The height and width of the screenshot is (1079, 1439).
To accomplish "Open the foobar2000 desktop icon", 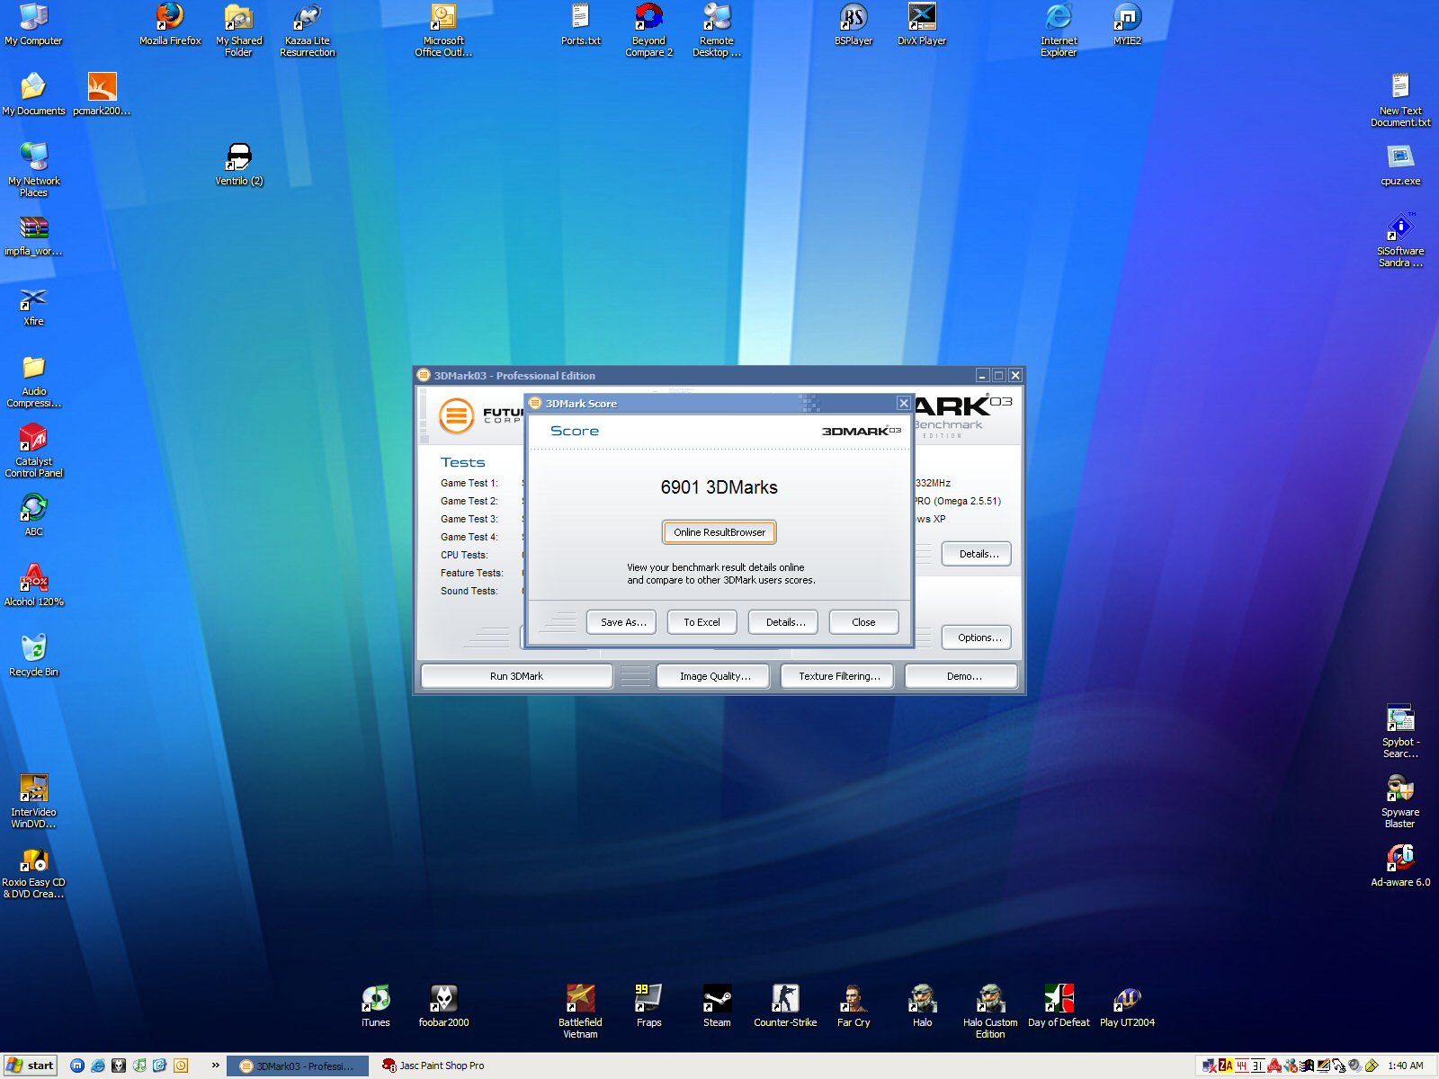I will coord(443,1006).
